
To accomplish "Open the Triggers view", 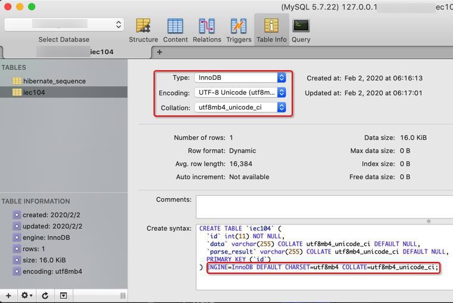I will coord(239,30).
